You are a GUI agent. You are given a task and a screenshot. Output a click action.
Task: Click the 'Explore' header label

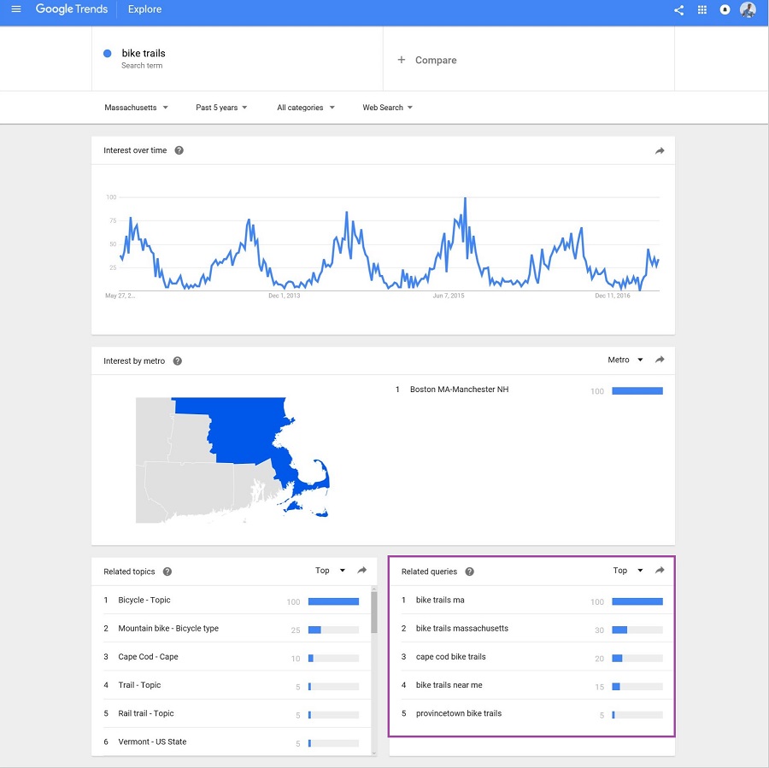pos(144,9)
